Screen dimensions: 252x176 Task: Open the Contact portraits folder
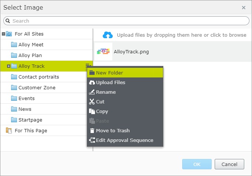click(x=38, y=77)
